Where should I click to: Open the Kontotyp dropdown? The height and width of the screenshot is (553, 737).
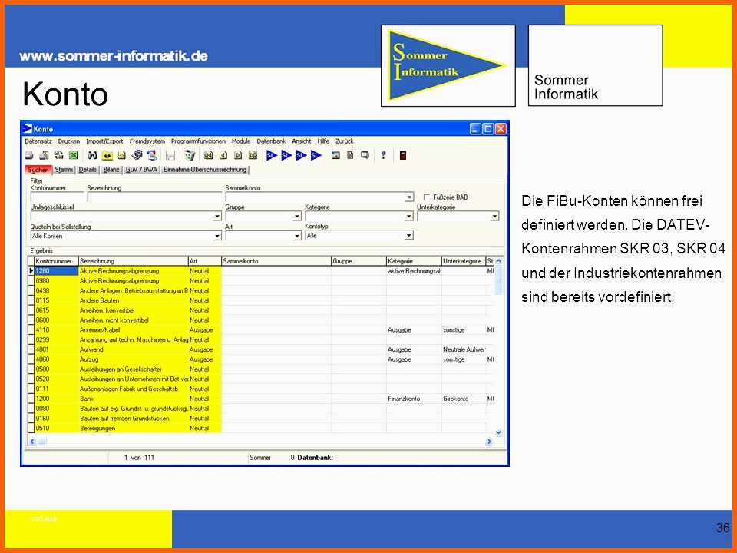click(409, 236)
